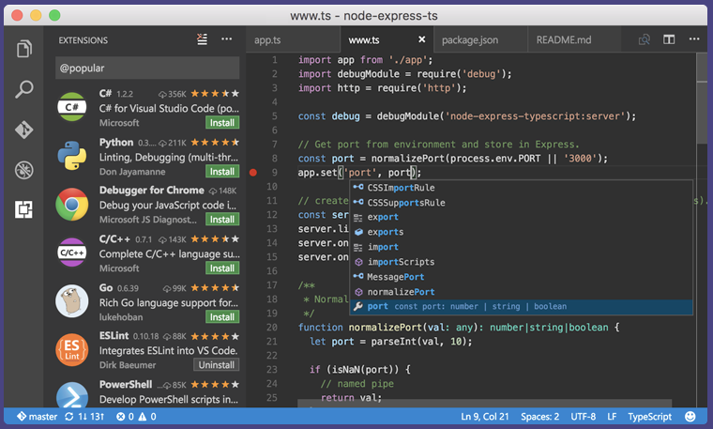Image resolution: width=713 pixels, height=429 pixels.
Task: Open editor more actions ellipsis menu
Action: 694,39
